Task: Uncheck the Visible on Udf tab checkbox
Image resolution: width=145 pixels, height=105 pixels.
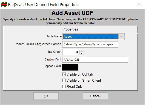Action: point(64,74)
